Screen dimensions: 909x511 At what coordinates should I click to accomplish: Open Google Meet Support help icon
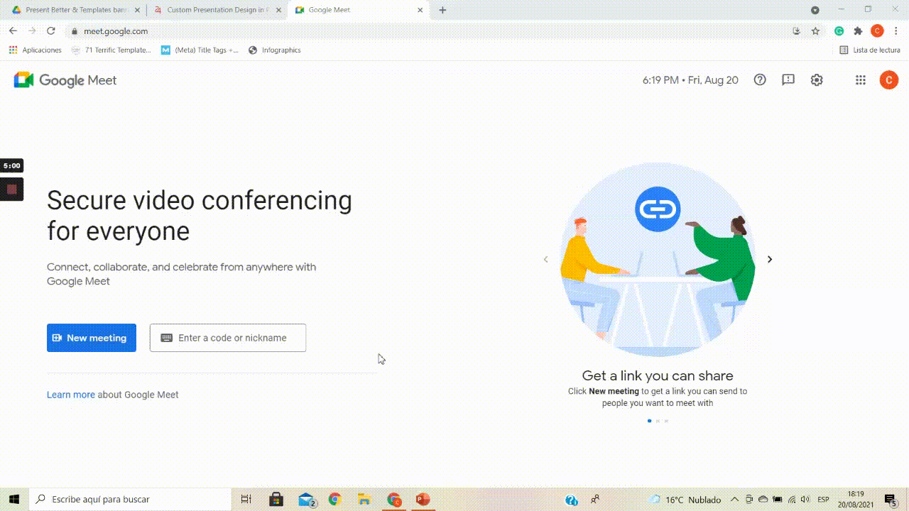760,80
